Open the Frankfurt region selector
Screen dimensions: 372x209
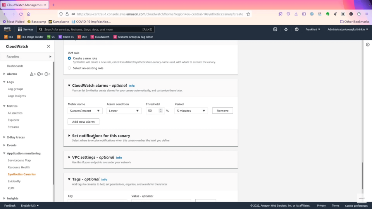coord(313,29)
